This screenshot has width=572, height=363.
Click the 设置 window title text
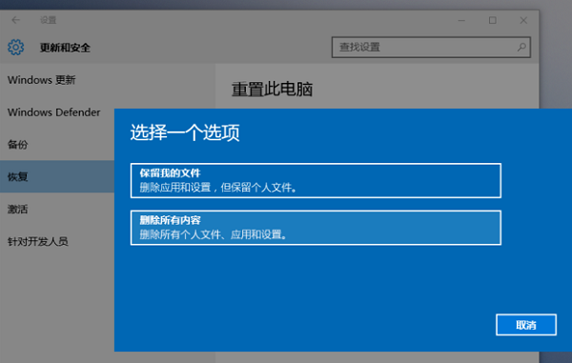pyautogui.click(x=49, y=20)
